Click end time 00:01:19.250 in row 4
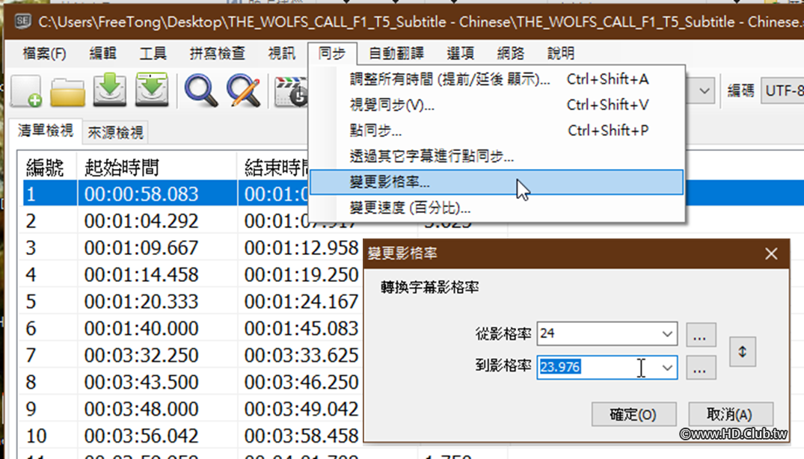 tap(301, 274)
